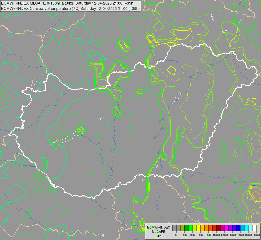The image size is (261, 240).
Task: Click the 400 value on legend scale
Action: tap(192, 235)
